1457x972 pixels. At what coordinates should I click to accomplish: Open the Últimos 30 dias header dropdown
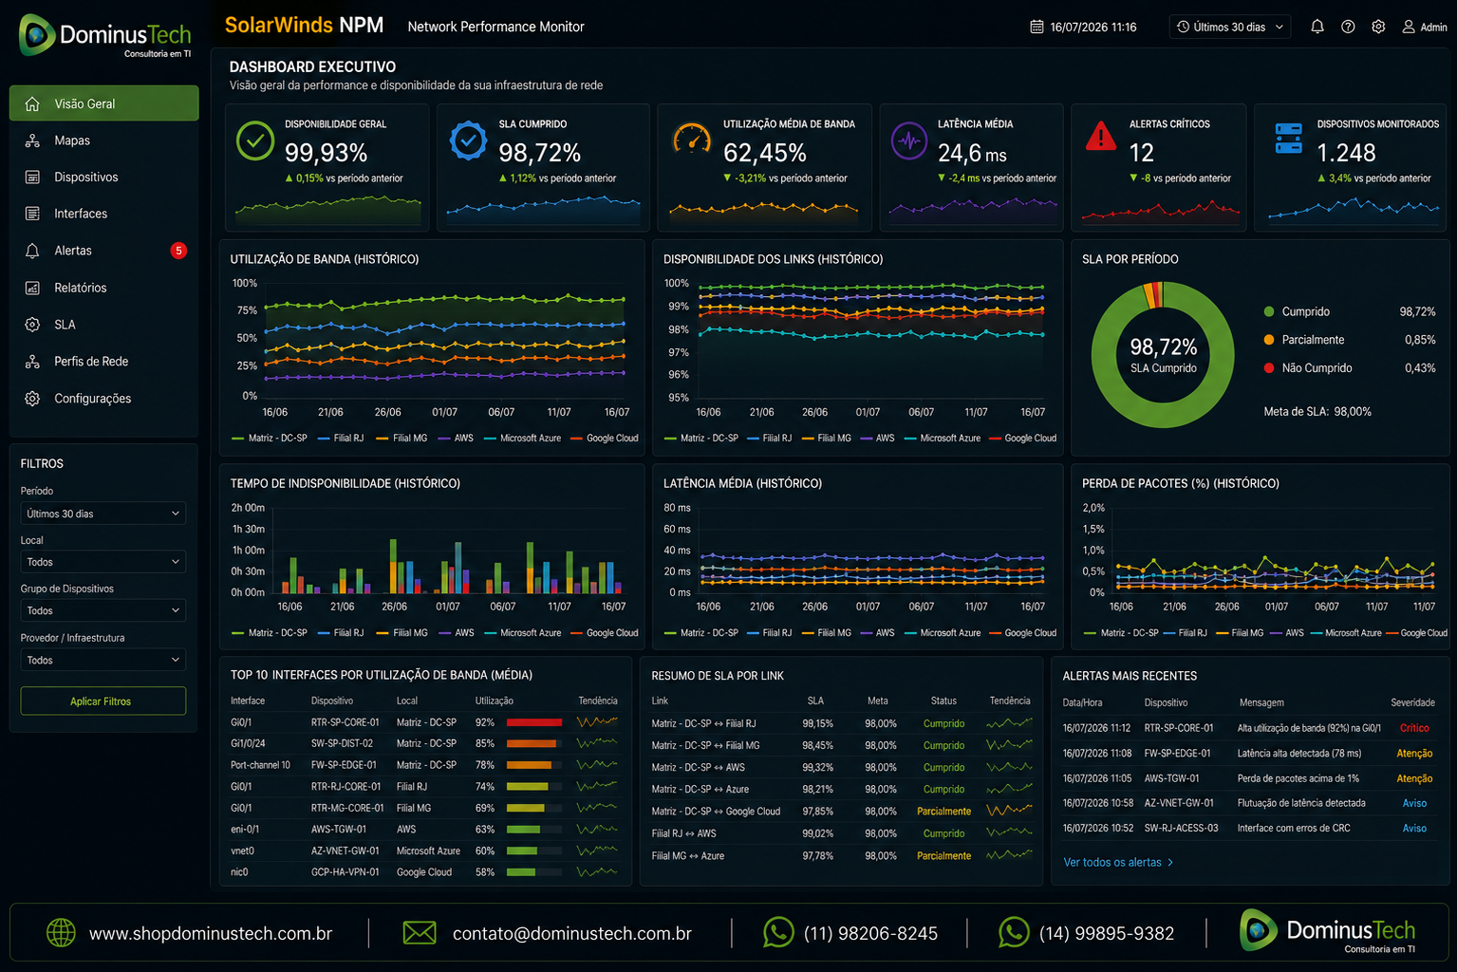1229,27
